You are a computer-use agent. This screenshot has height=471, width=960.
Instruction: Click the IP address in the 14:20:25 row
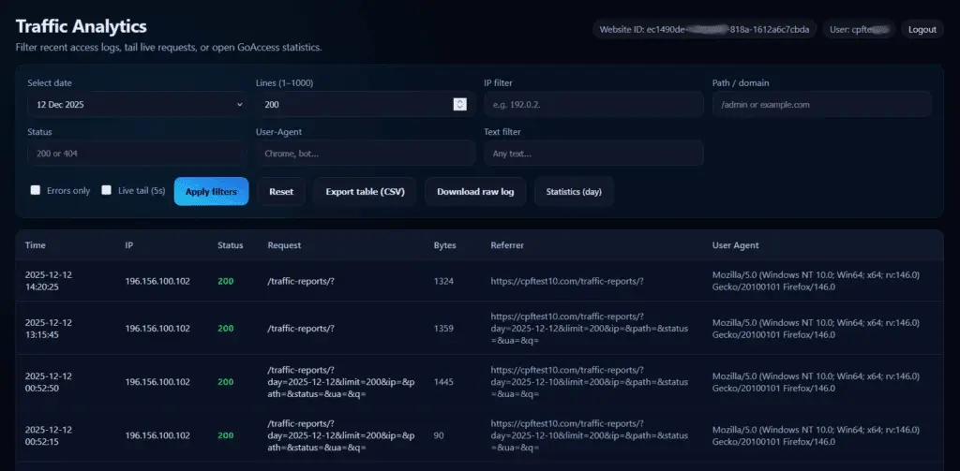point(157,281)
